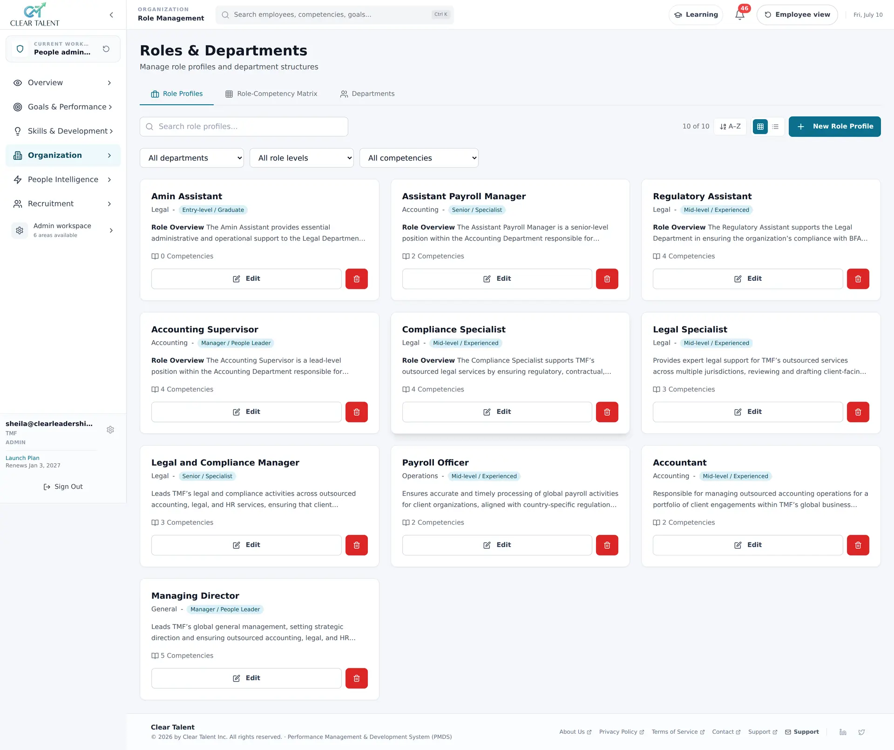Open user settings gear next to sheila's email
The image size is (894, 750).
point(110,430)
